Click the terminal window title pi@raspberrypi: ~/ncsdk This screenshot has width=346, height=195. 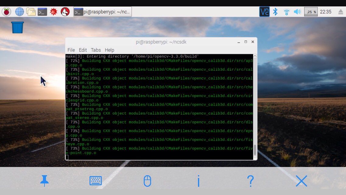[x=161, y=42]
